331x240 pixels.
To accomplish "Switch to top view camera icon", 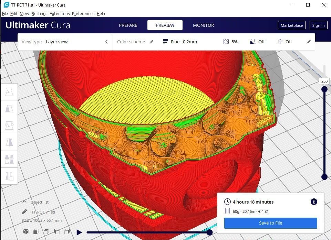I will 46,231.
